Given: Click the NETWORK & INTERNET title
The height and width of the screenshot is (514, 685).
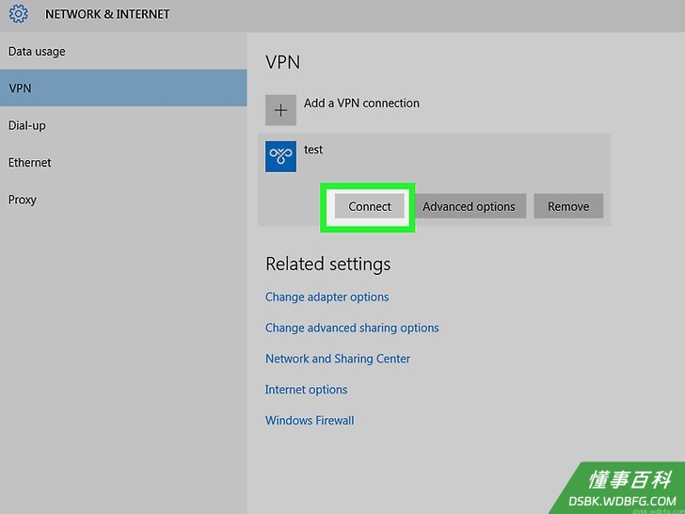Looking at the screenshot, I should 107,14.
